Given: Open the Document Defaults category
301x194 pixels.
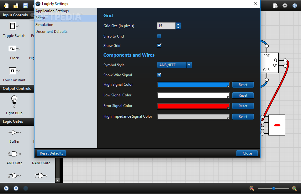Looking at the screenshot, I should point(66,32).
